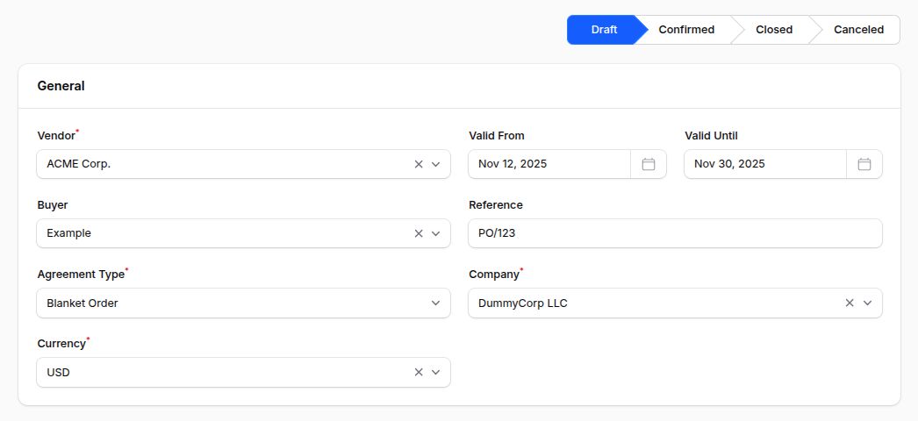
Task: Open the Valid From calendar picker
Action: tap(649, 164)
